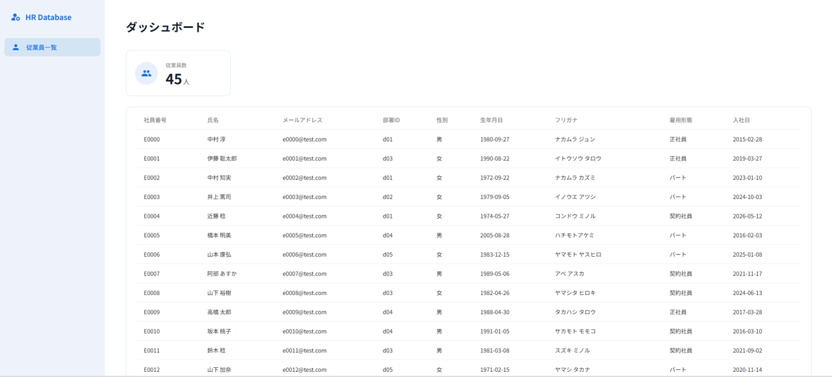Screen dimensions: 832x377
Task: Select employee number E0008
Action: (x=151, y=293)
